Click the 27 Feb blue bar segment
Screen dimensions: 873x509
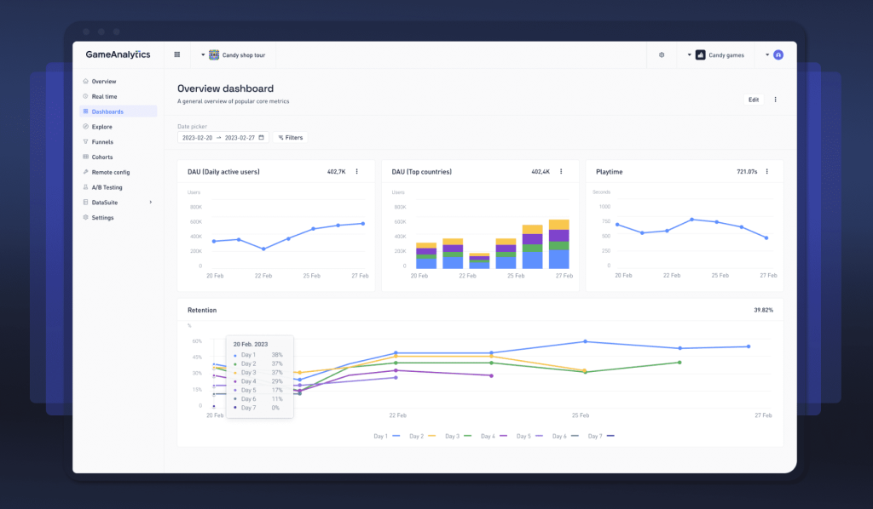click(x=558, y=260)
